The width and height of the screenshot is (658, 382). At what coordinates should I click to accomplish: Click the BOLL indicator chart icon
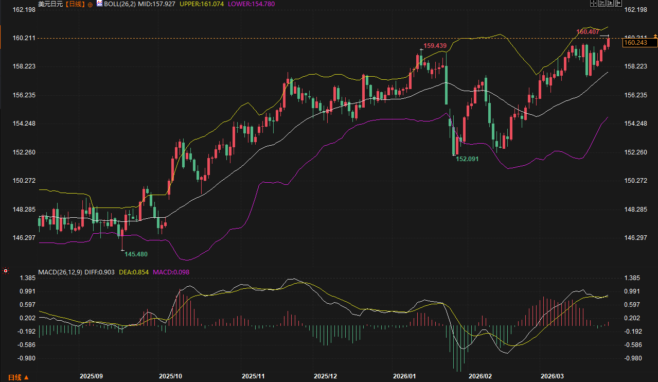(99, 4)
